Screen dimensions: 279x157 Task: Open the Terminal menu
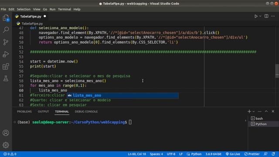point(65,9)
